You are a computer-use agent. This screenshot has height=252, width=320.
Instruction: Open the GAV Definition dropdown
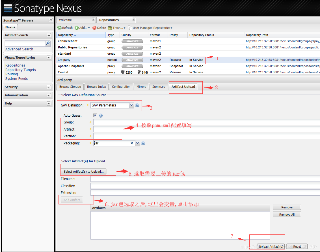click(x=132, y=105)
